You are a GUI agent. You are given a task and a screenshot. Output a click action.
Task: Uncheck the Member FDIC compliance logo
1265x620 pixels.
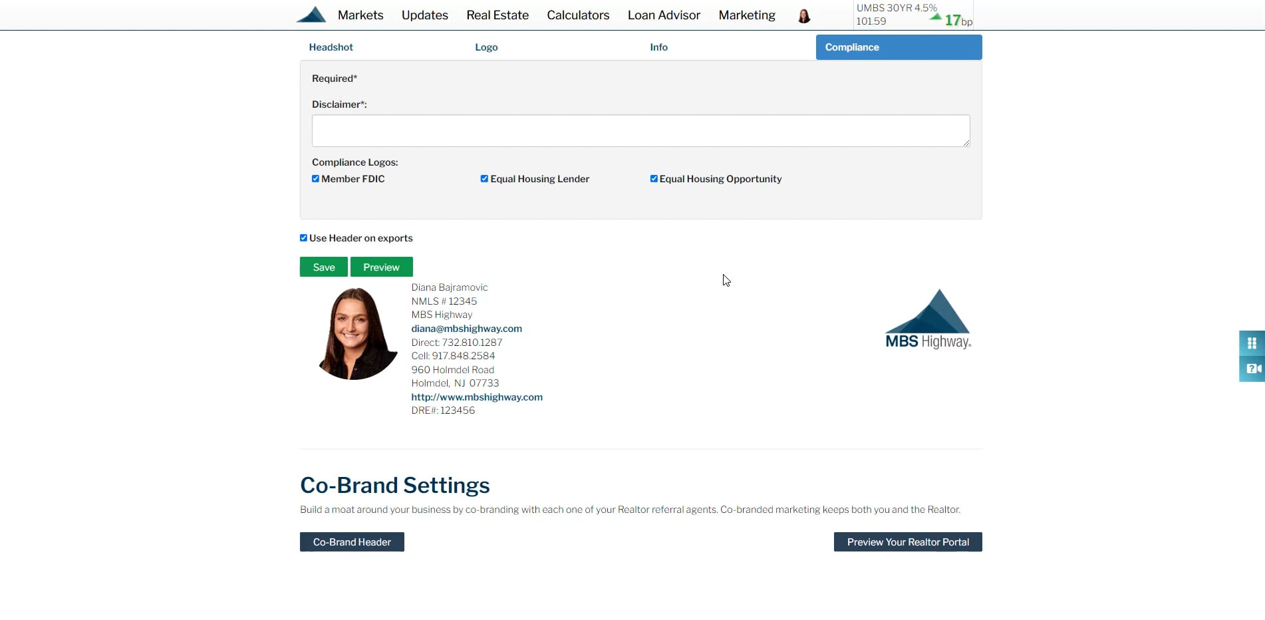pyautogui.click(x=316, y=178)
